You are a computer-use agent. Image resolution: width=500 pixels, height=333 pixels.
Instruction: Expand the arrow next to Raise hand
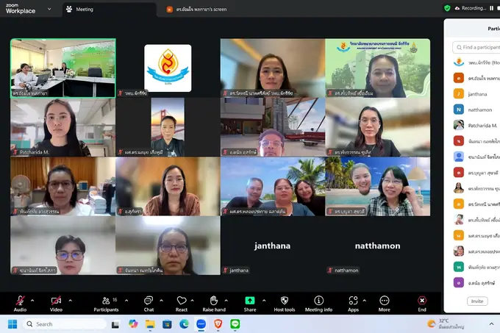point(226,300)
